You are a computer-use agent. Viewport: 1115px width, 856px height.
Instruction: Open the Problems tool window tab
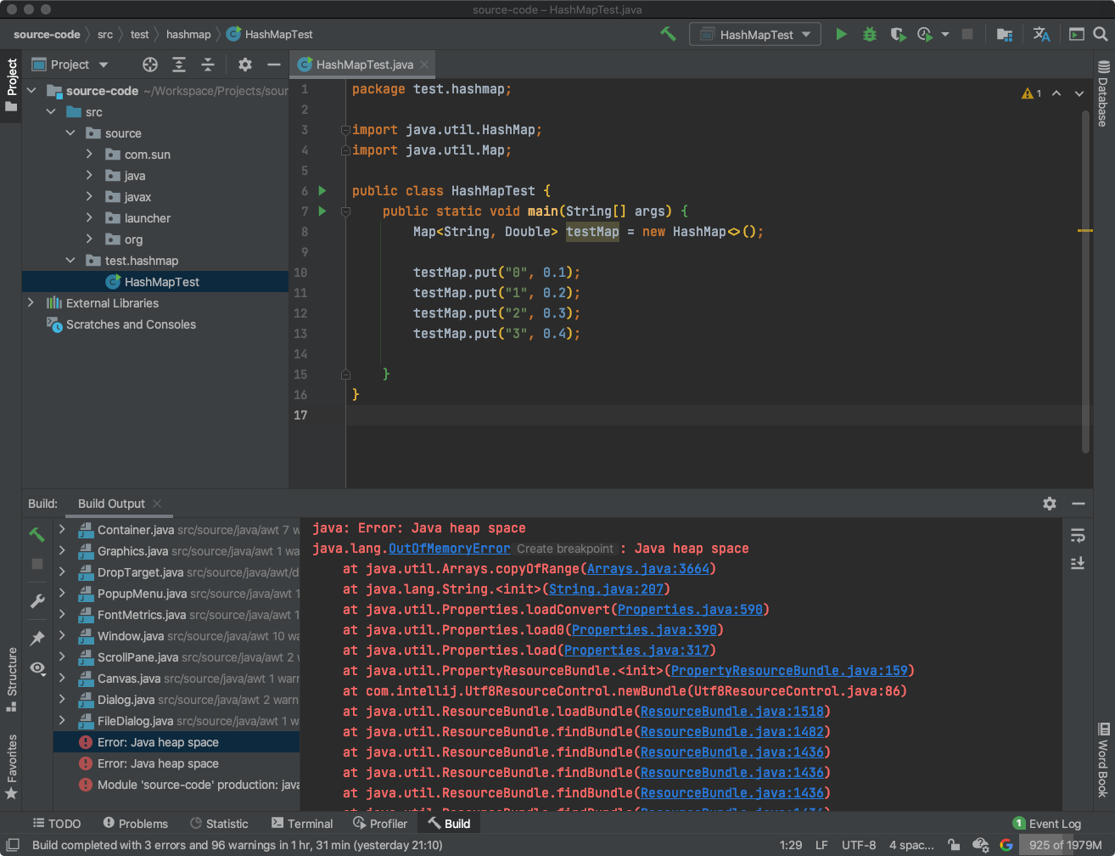tap(135, 824)
